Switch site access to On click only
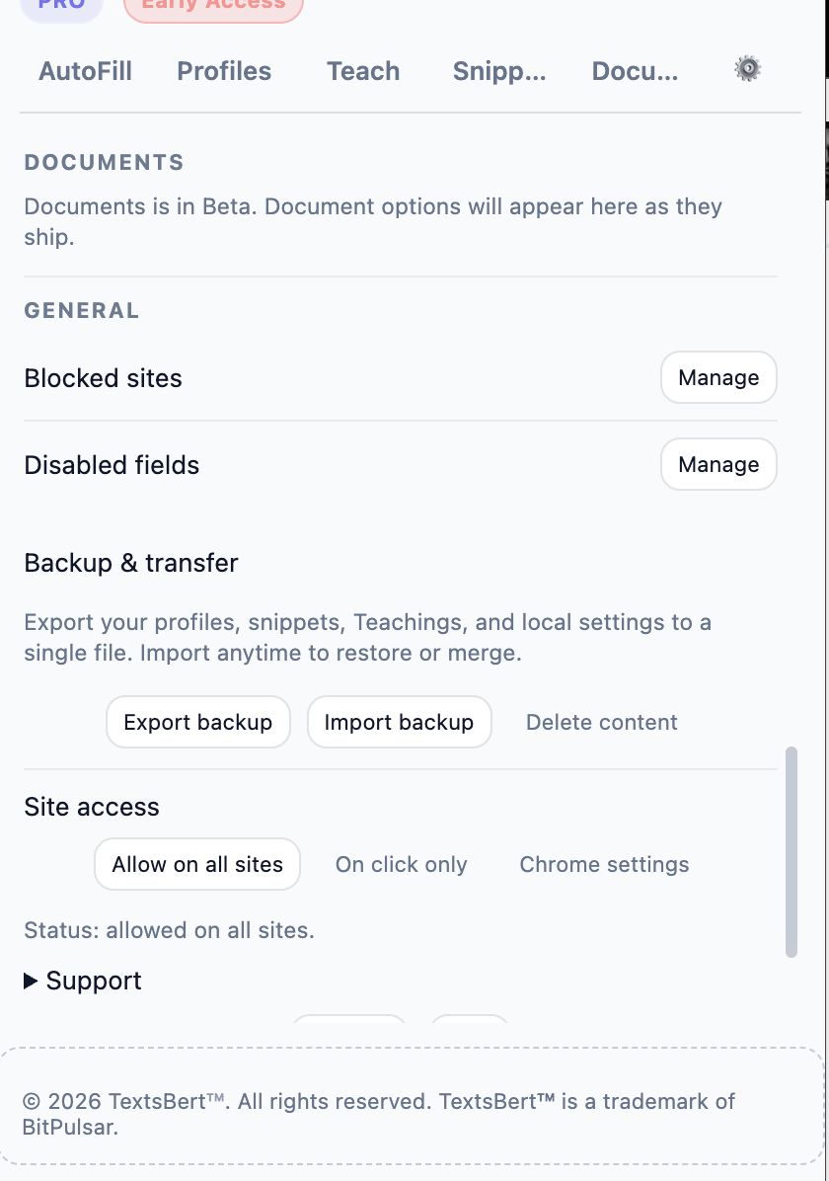 401,864
